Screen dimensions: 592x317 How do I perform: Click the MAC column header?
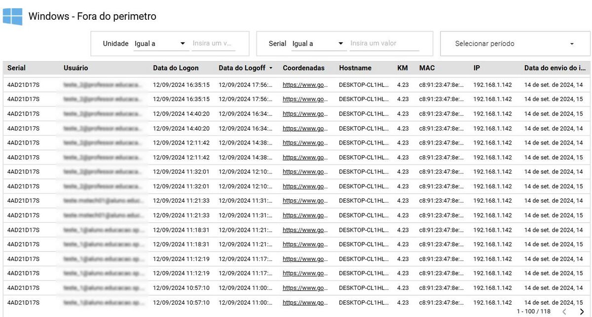[x=427, y=68]
